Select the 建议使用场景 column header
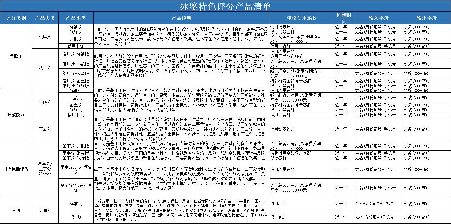The image size is (451, 224). coord(302,18)
